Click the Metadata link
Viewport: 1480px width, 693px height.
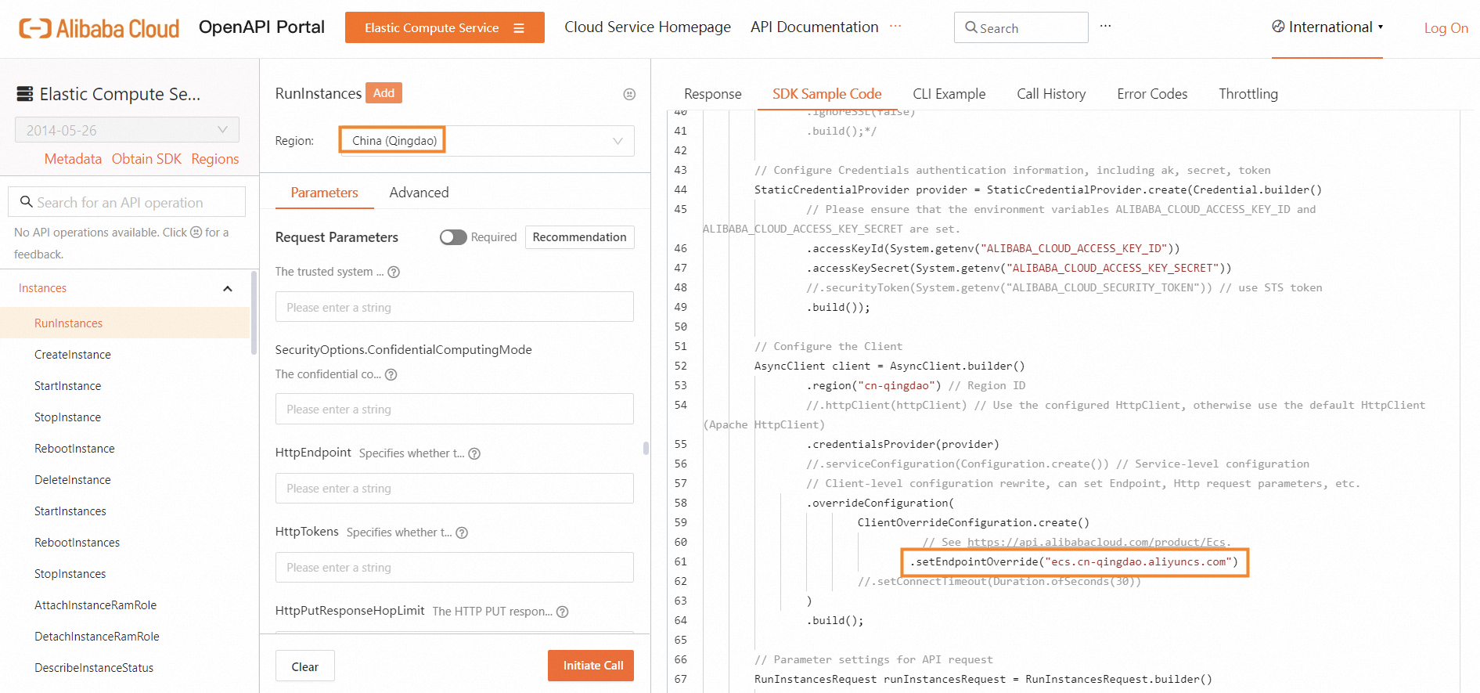click(73, 159)
